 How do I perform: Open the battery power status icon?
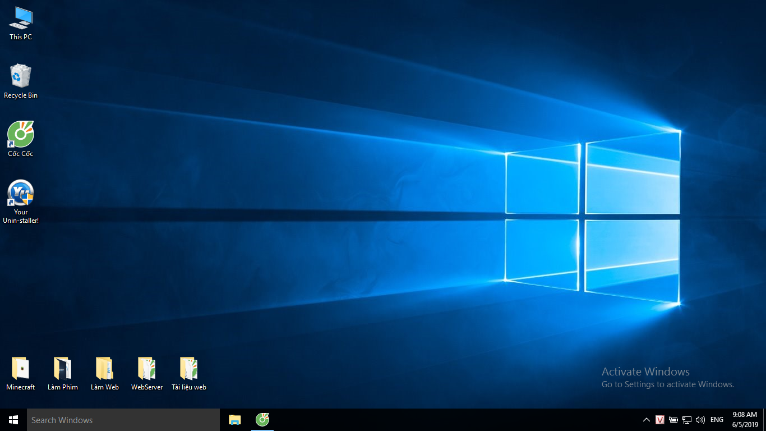tap(673, 420)
